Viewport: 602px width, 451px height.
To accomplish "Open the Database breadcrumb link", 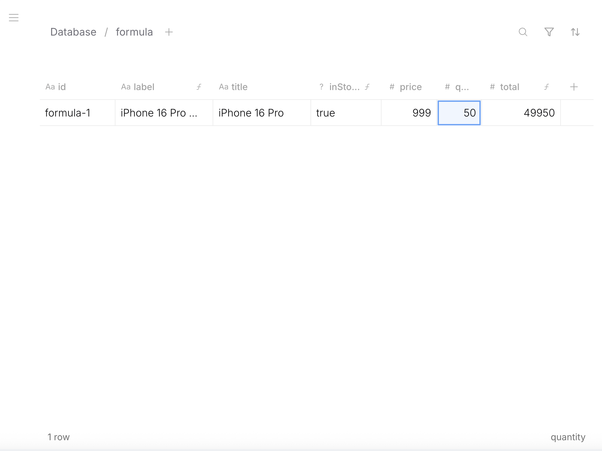I will click(x=73, y=32).
